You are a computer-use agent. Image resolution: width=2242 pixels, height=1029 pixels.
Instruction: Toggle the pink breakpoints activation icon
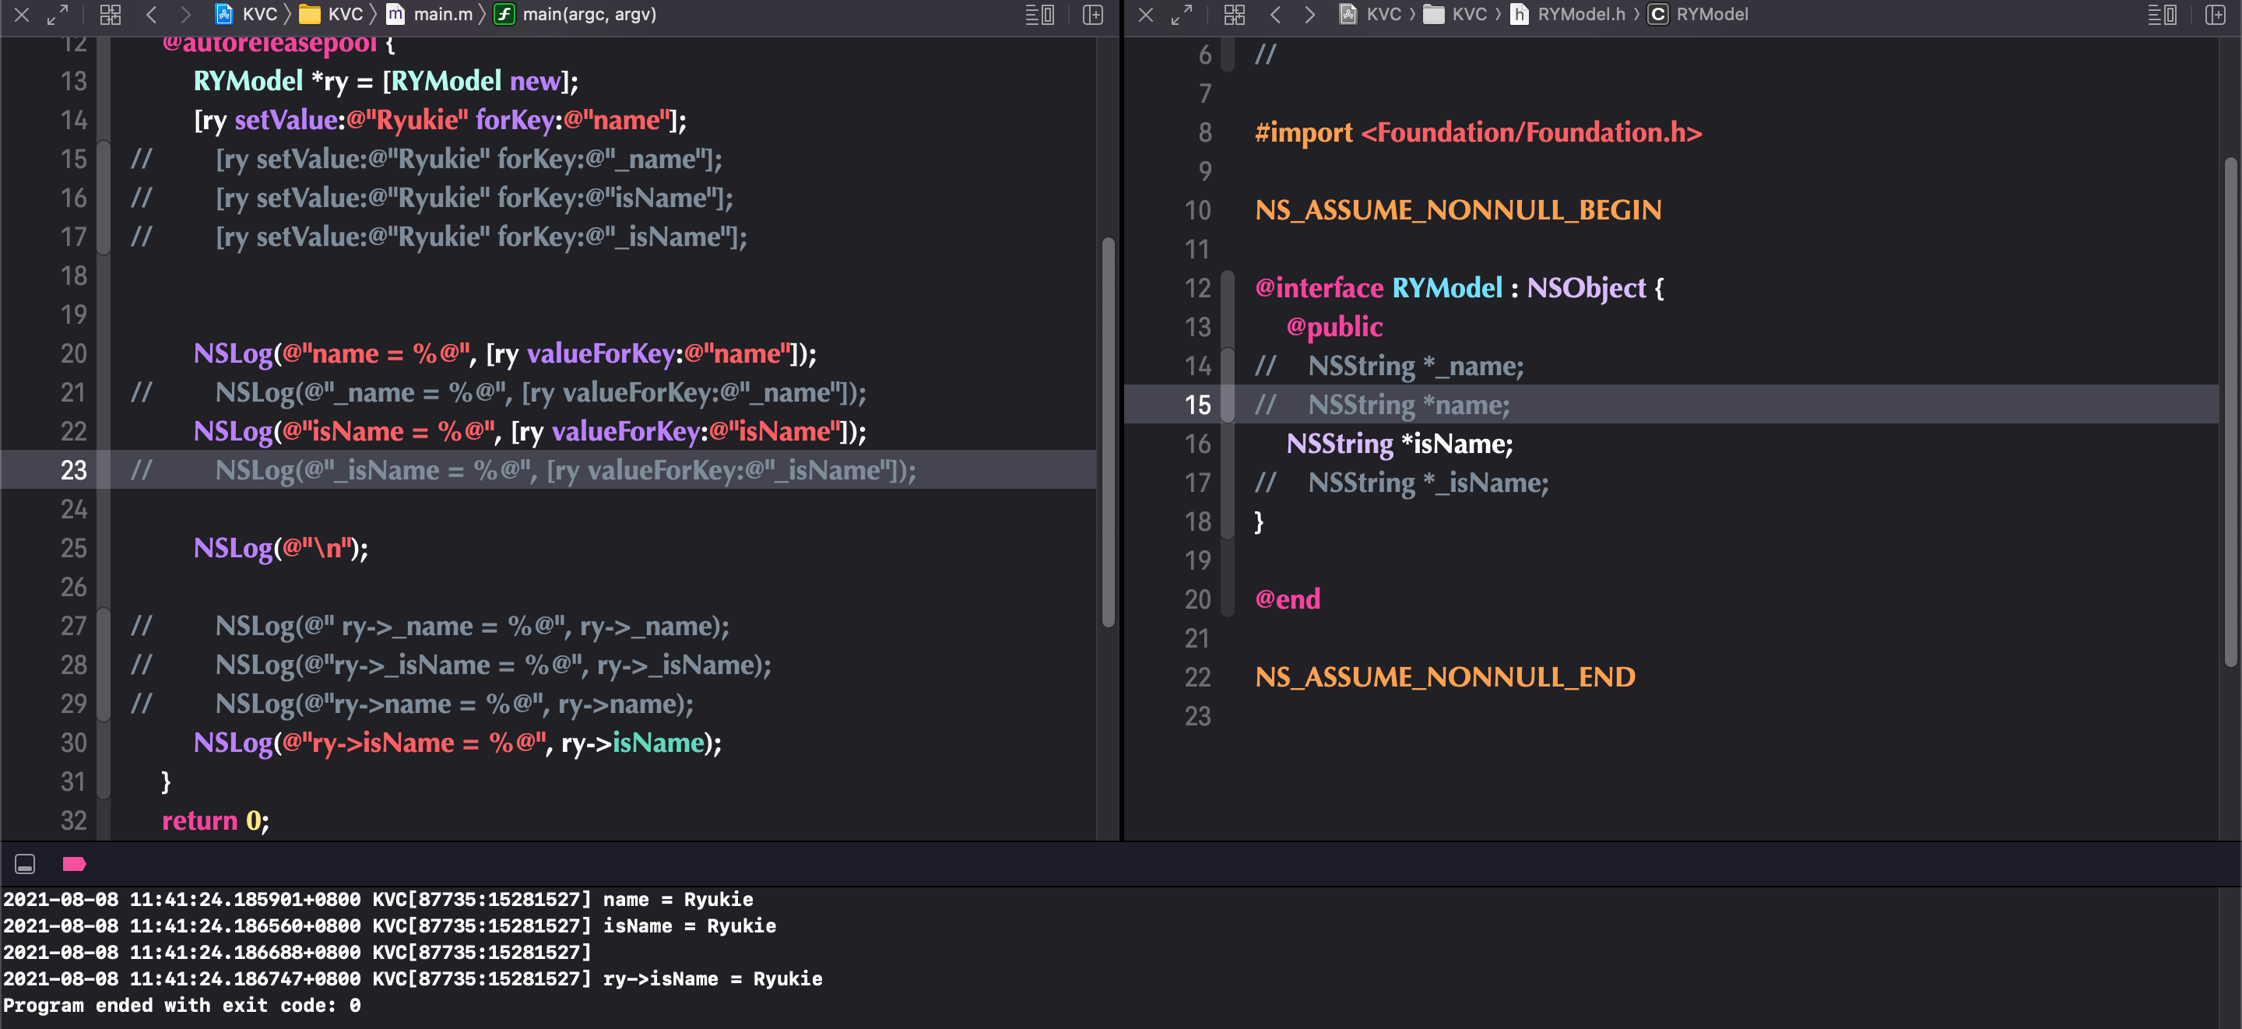tap(74, 863)
